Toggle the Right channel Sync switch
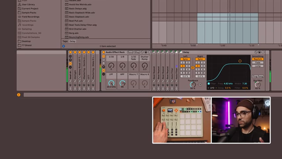 pos(200,59)
